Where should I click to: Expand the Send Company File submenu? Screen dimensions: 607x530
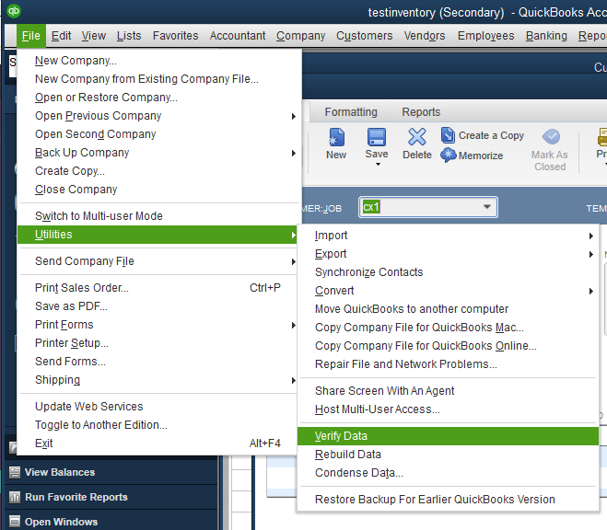(x=294, y=261)
